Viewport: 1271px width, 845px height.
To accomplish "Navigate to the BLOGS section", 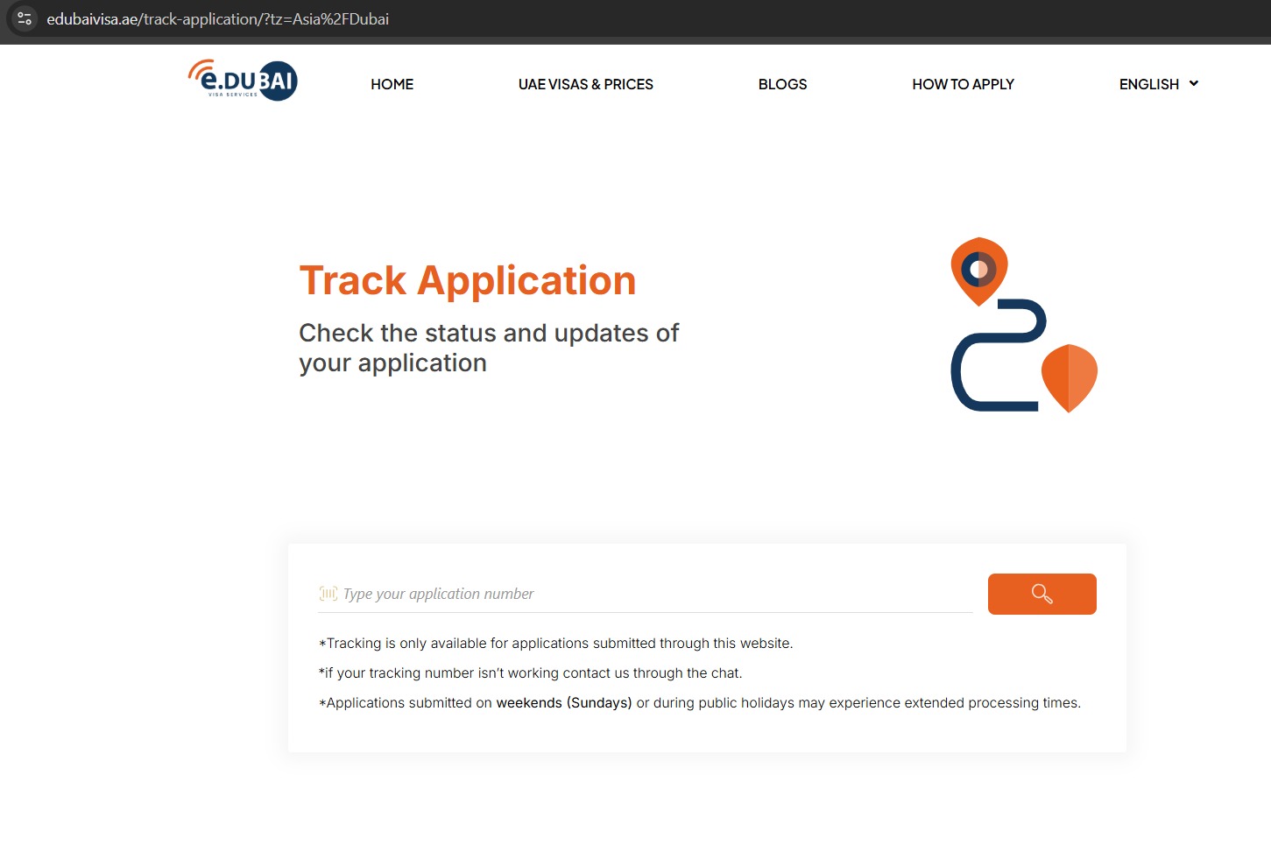I will point(782,84).
